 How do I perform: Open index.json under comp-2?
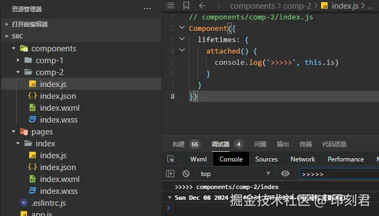pyautogui.click(x=58, y=96)
